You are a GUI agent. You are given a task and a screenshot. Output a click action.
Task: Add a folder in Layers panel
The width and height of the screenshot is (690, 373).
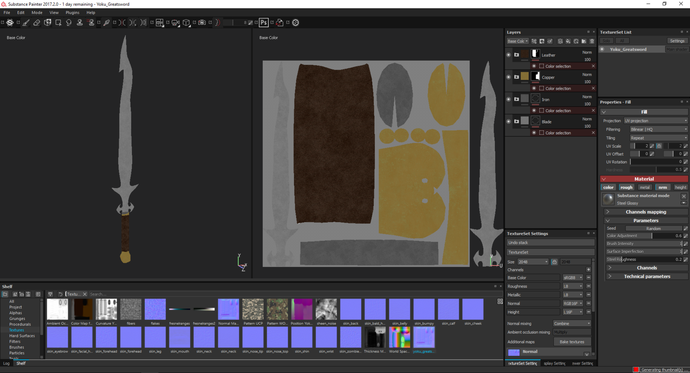click(x=584, y=41)
